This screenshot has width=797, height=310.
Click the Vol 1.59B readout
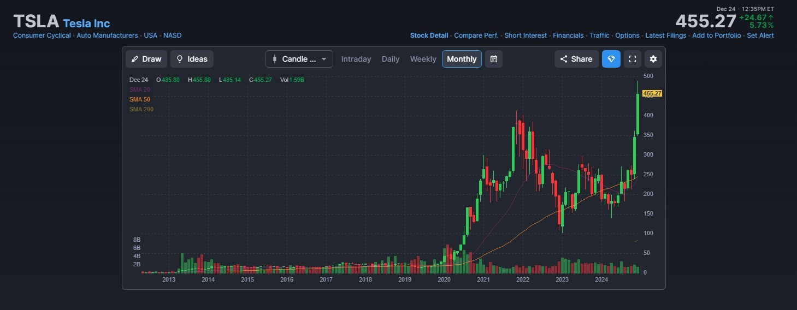coord(292,80)
